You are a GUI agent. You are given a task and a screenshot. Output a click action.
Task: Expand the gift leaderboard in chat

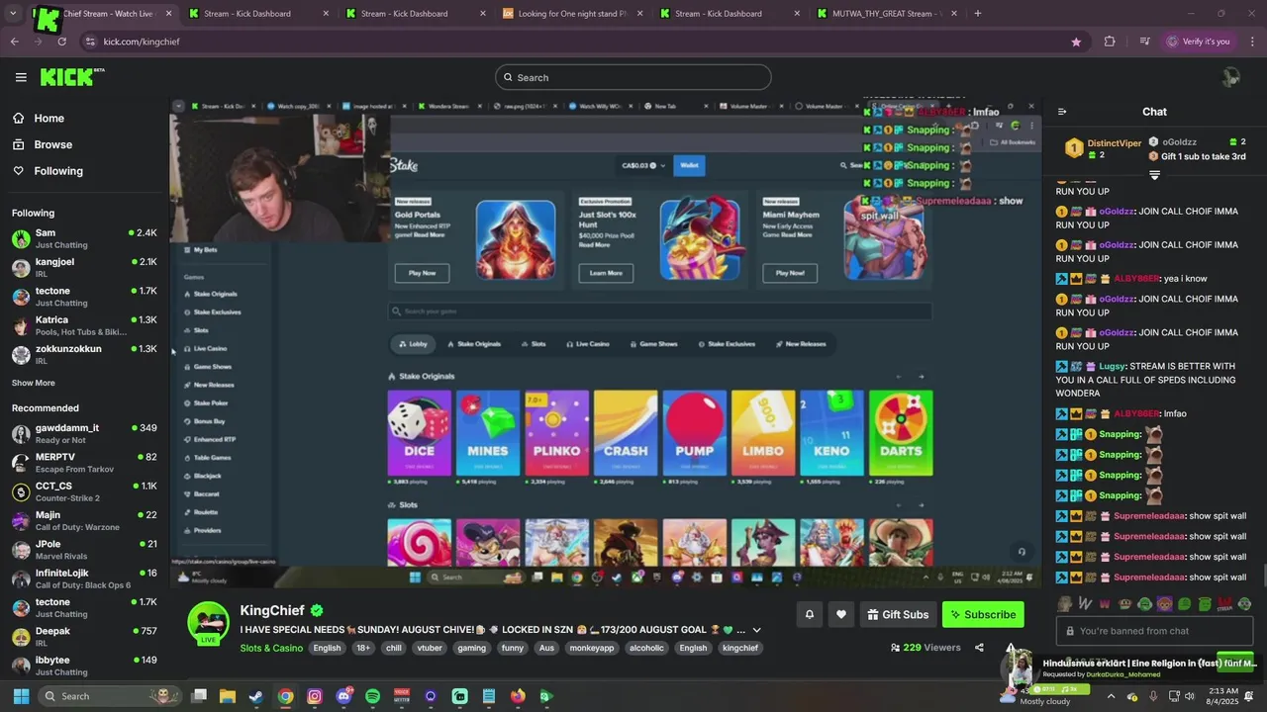(x=1154, y=175)
